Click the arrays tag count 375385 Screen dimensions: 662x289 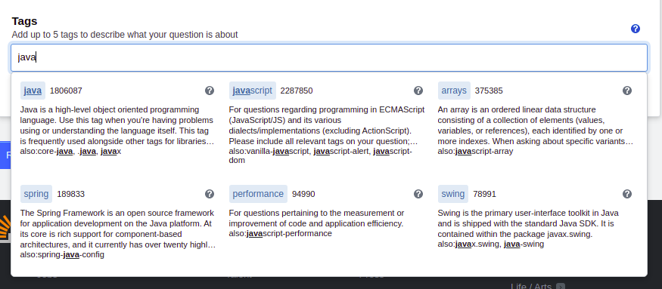point(489,91)
